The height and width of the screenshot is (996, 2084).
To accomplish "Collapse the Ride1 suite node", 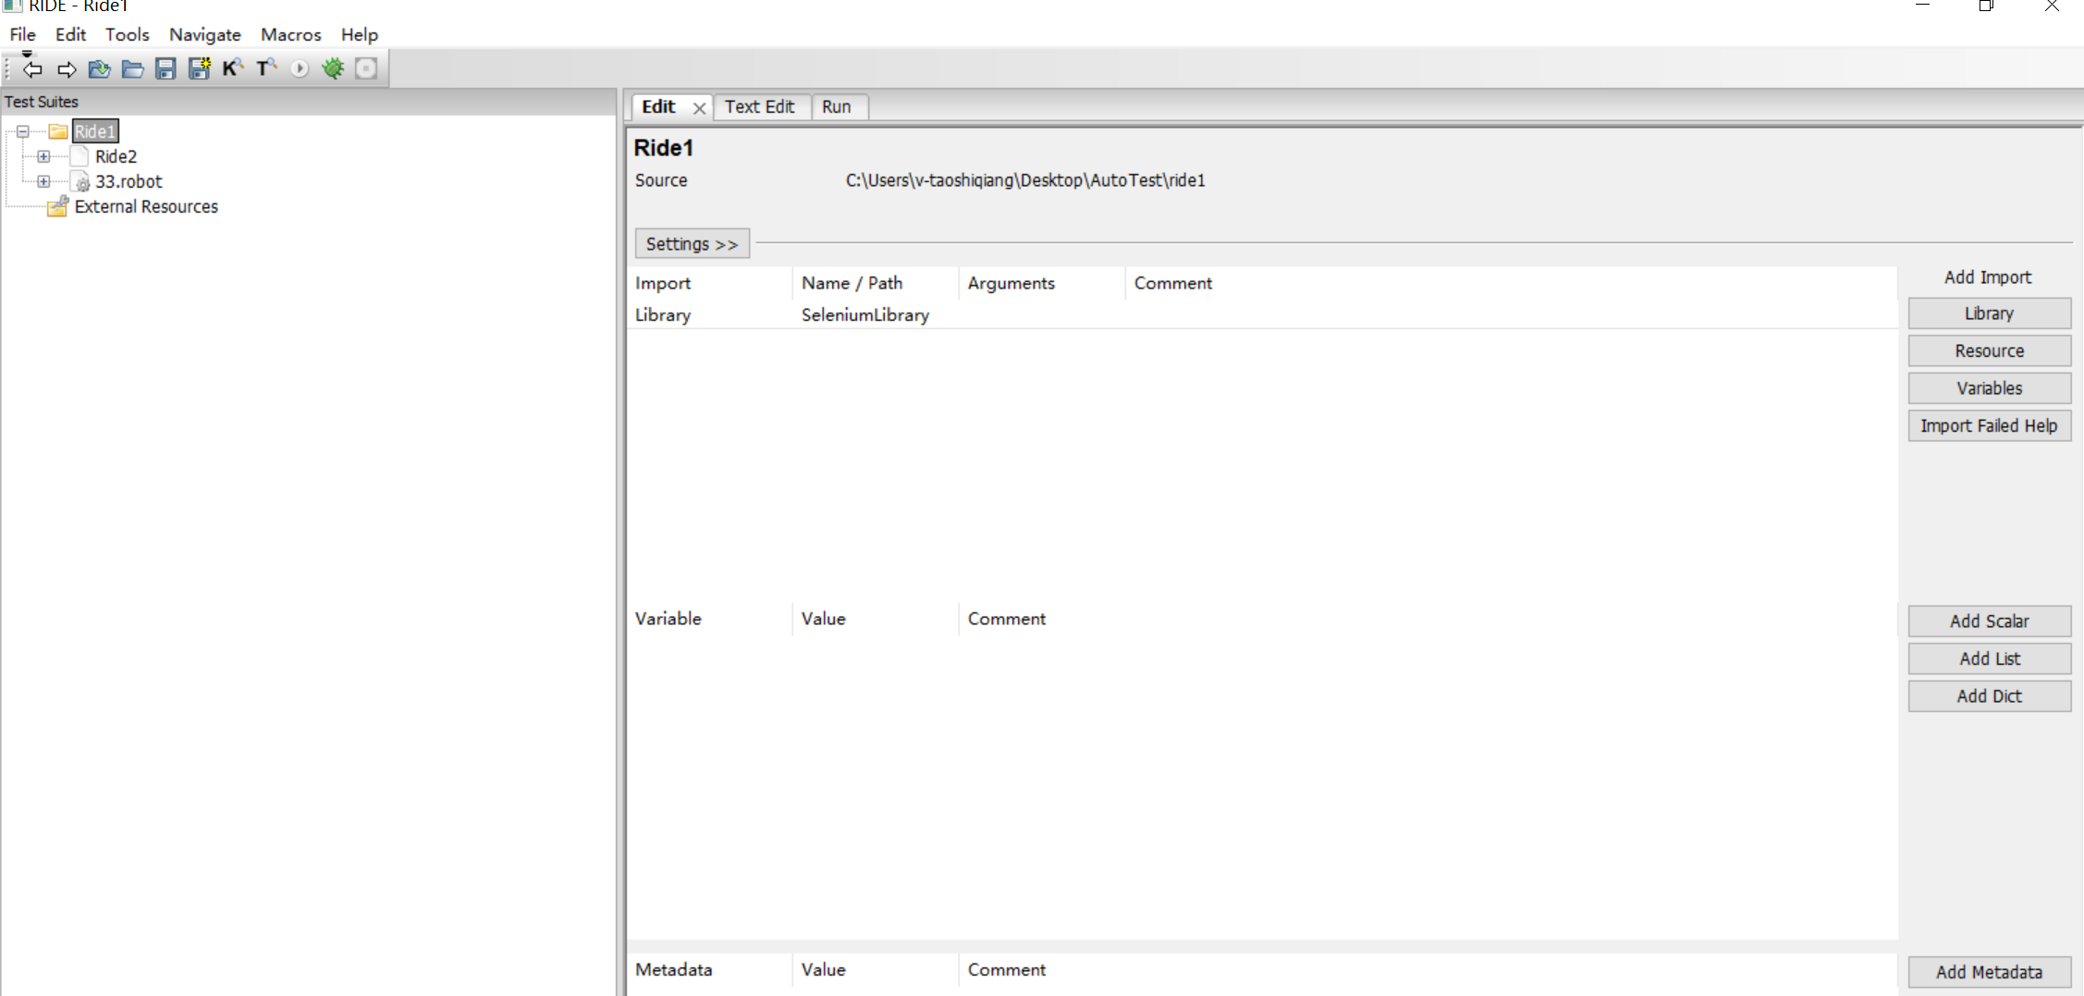I will pyautogui.click(x=21, y=130).
